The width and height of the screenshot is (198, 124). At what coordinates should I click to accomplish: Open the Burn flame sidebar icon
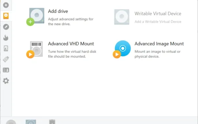(6, 38)
